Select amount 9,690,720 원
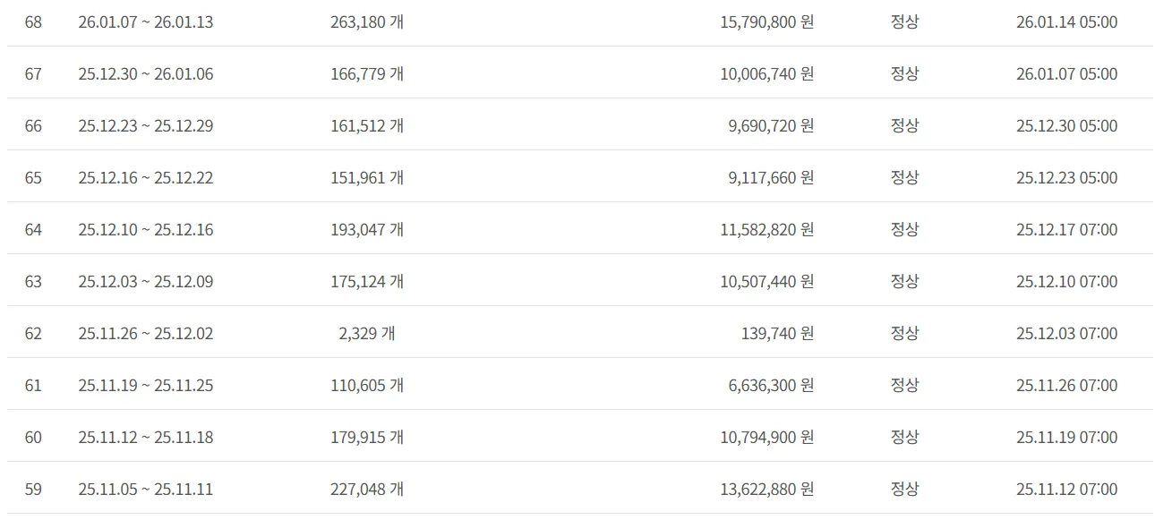The height and width of the screenshot is (520, 1172). (771, 126)
